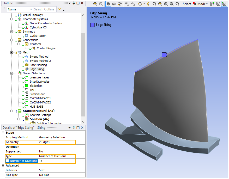Pin the Outline panel
The width and height of the screenshot is (229, 179).
coord(74,3)
